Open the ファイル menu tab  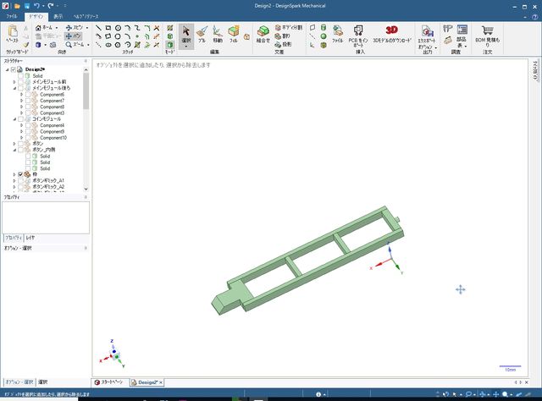12,16
